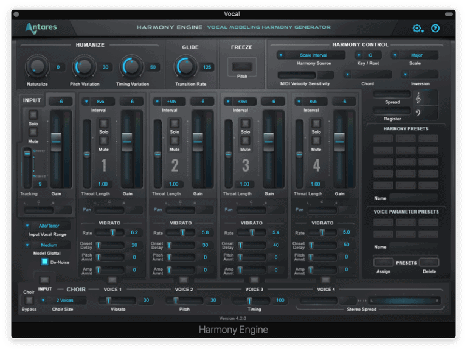Solo harmony voice 1

[x=103, y=123]
